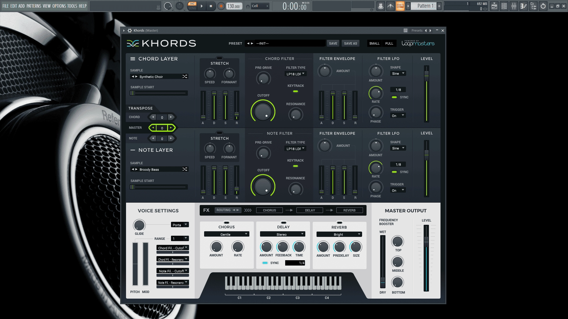
Task: Click the transport Stop button
Action: (211, 6)
